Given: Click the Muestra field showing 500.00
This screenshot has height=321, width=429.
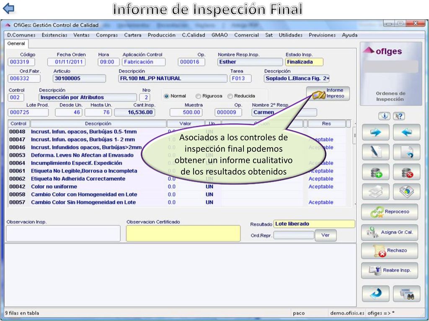Looking at the screenshot, I should (x=186, y=112).
